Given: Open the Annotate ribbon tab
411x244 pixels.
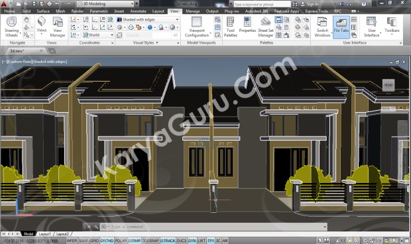Looking at the screenshot, I should click(138, 11).
